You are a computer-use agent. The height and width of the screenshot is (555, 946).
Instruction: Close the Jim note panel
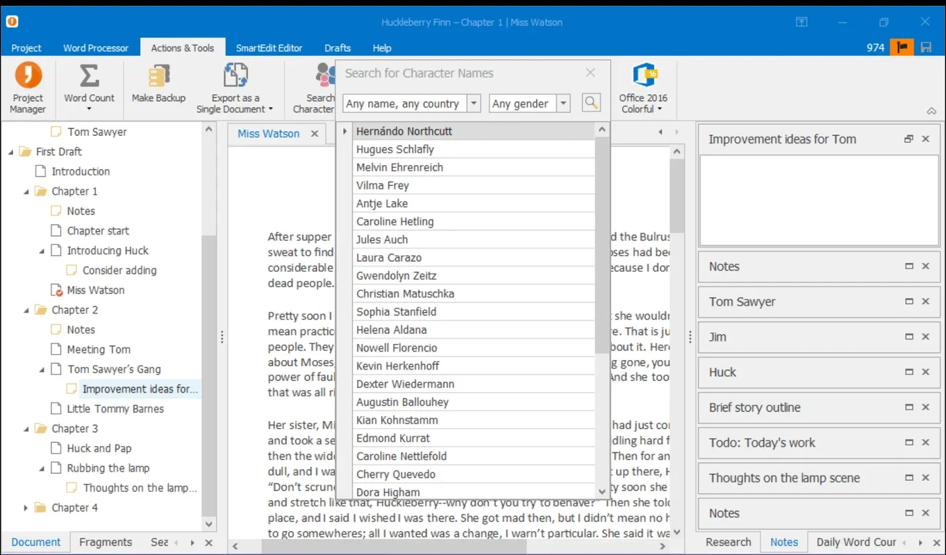point(926,337)
